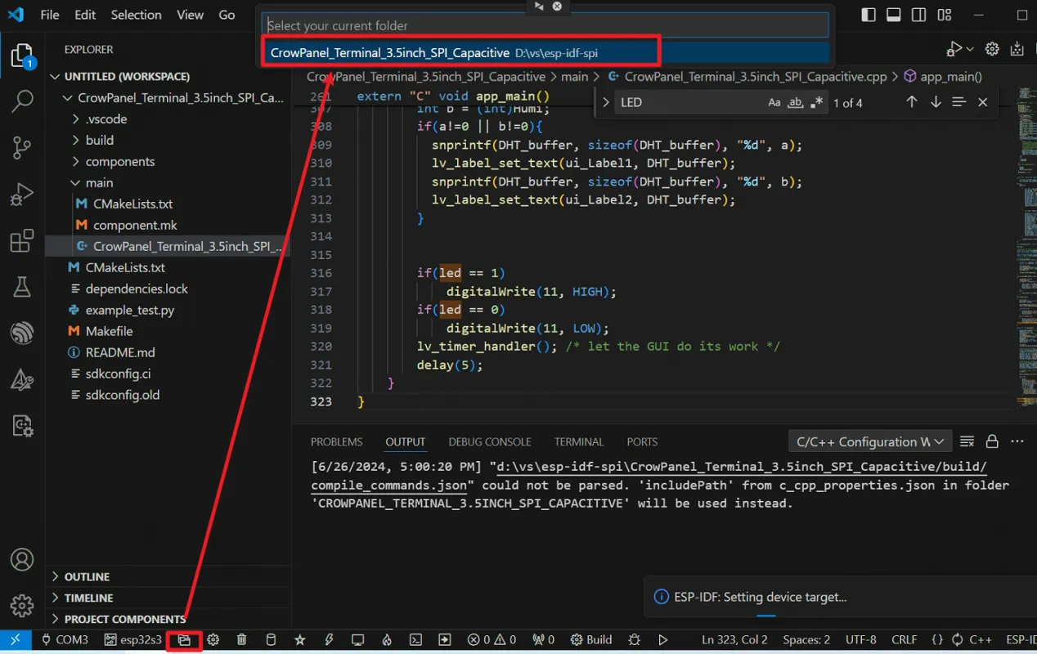Expand replace toggle in find widget
The width and height of the screenshot is (1037, 654).
606,102
